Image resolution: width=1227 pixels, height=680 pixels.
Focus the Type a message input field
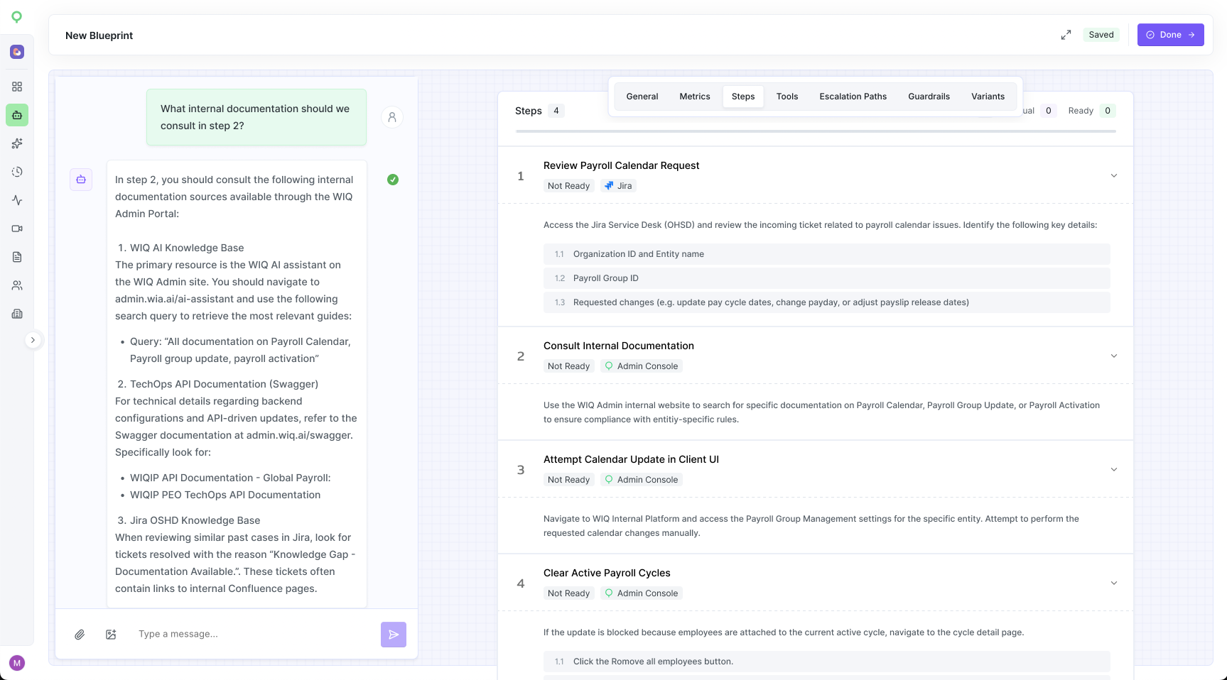[253, 635]
